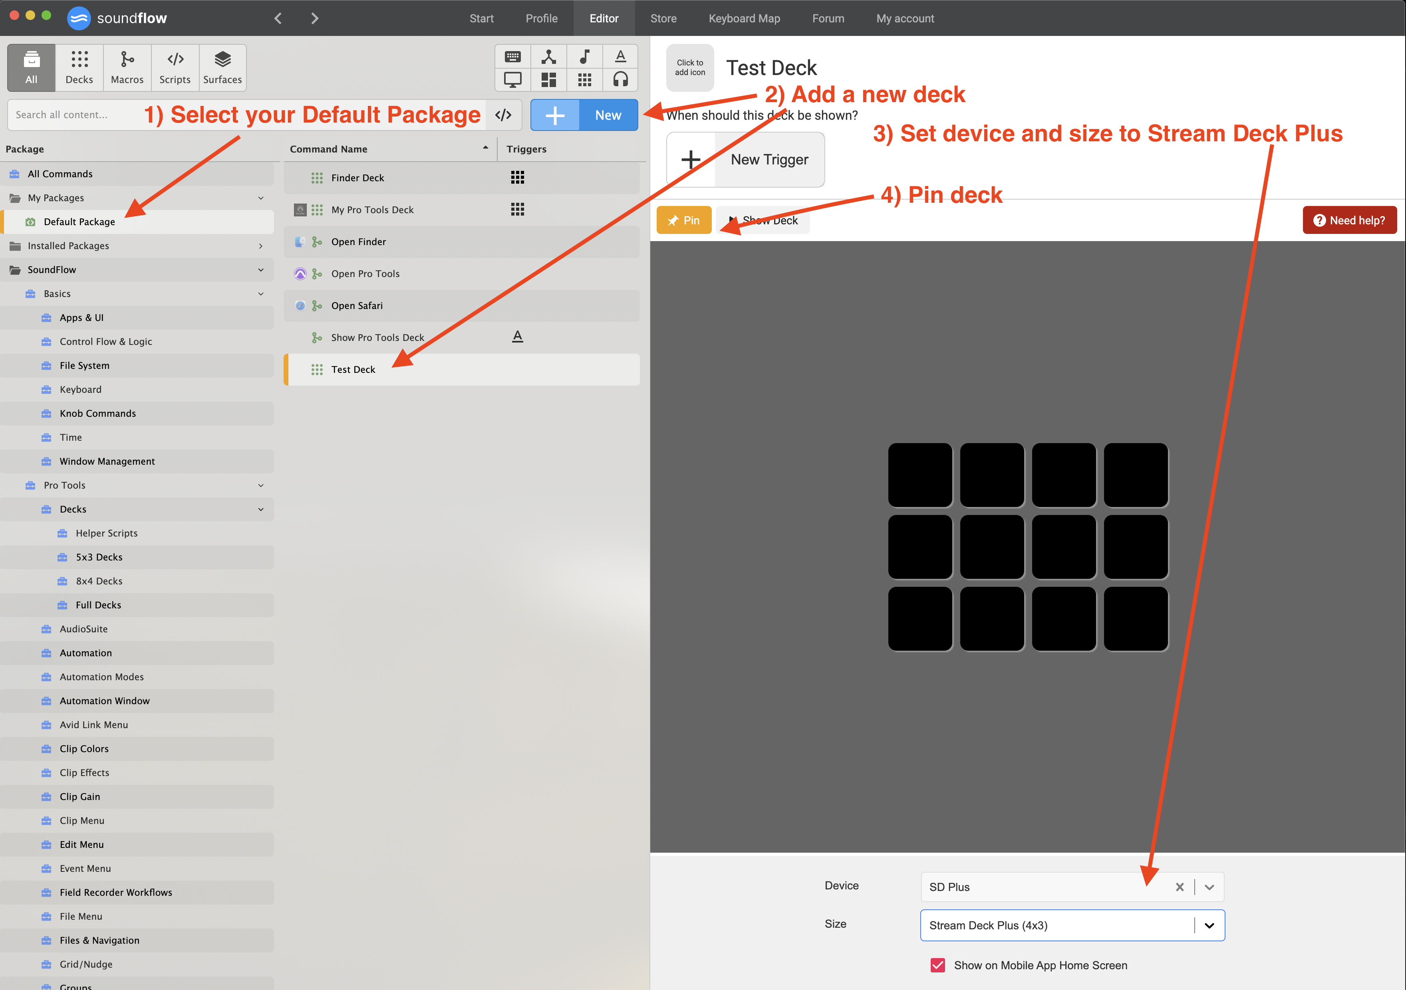This screenshot has width=1406, height=990.
Task: Sort by Command Name column
Action: (x=389, y=148)
